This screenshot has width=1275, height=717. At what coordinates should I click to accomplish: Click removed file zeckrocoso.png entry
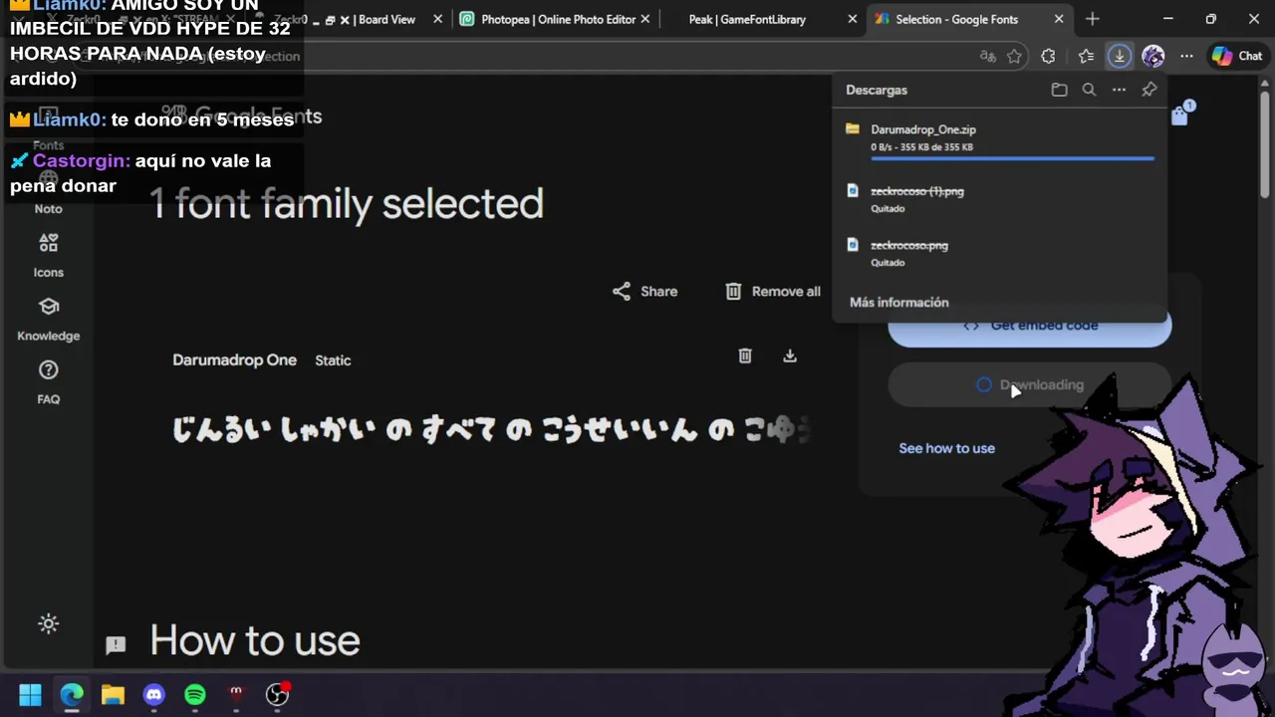[x=908, y=245]
